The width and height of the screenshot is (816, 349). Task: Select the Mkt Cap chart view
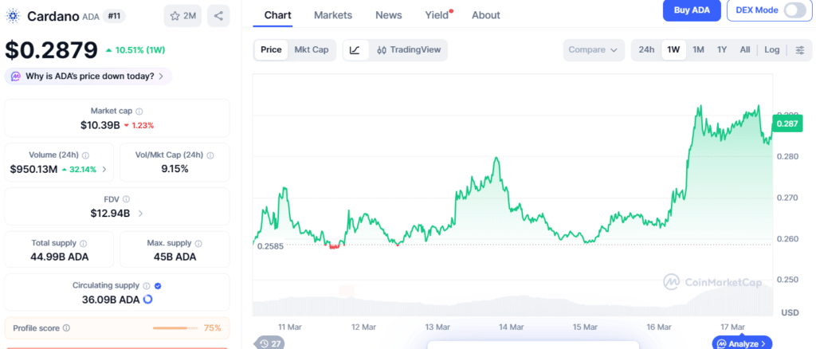[x=312, y=50]
